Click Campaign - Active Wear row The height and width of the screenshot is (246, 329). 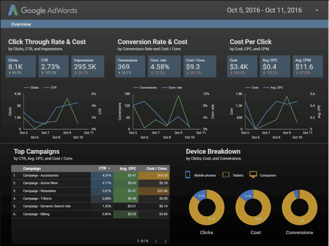tap(90, 183)
